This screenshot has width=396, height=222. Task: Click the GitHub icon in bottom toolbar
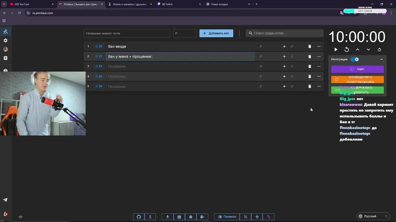[139, 217]
